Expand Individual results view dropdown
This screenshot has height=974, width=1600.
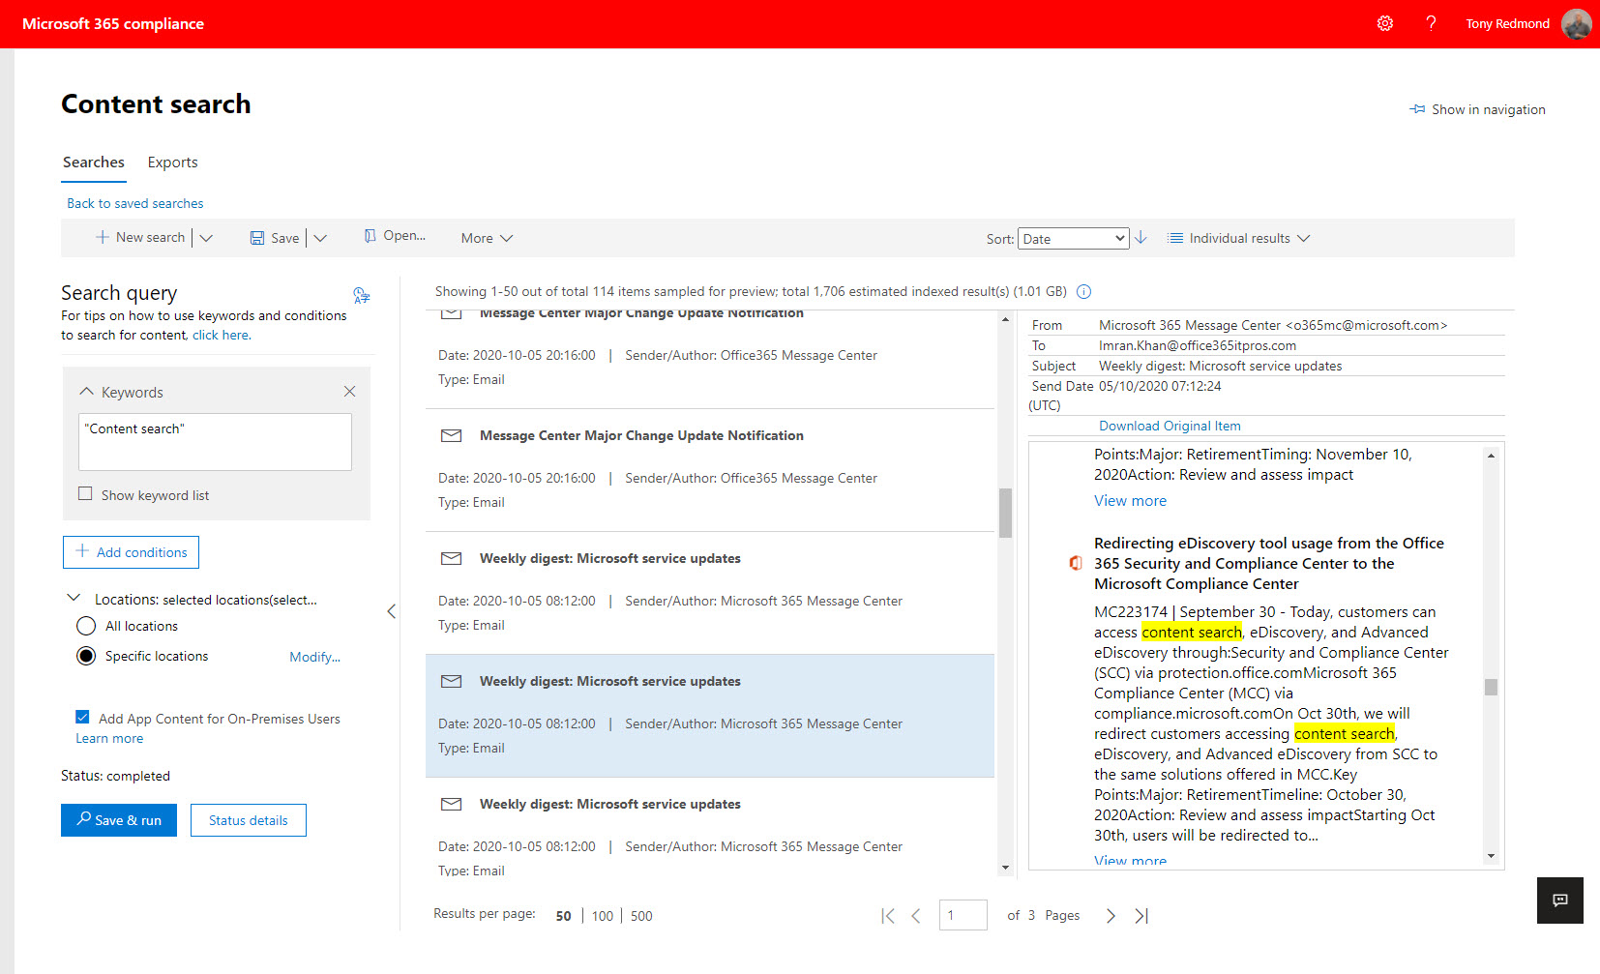click(x=1303, y=238)
